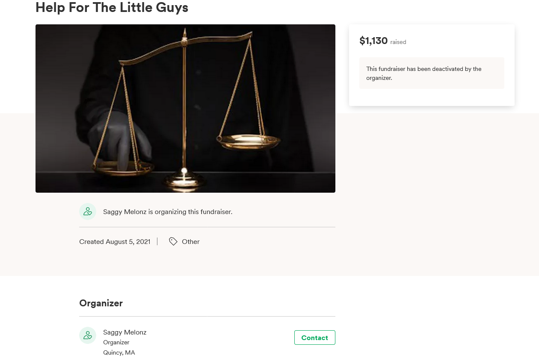Click the 'raised' label beside the amount
This screenshot has height=364, width=539.
pyautogui.click(x=398, y=42)
